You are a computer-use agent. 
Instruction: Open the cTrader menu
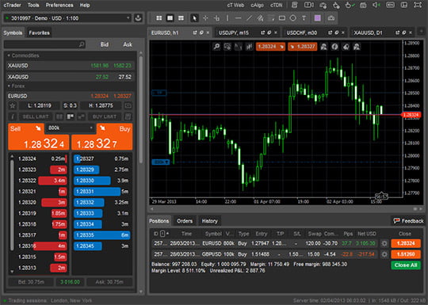pos(12,5)
